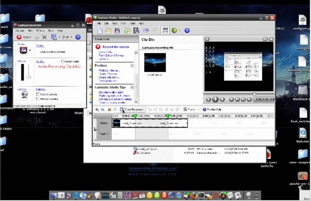Viewport: 311px width, 201px height.
Task: Click Firefox icon in the macOS Dock
Action: (x=193, y=196)
